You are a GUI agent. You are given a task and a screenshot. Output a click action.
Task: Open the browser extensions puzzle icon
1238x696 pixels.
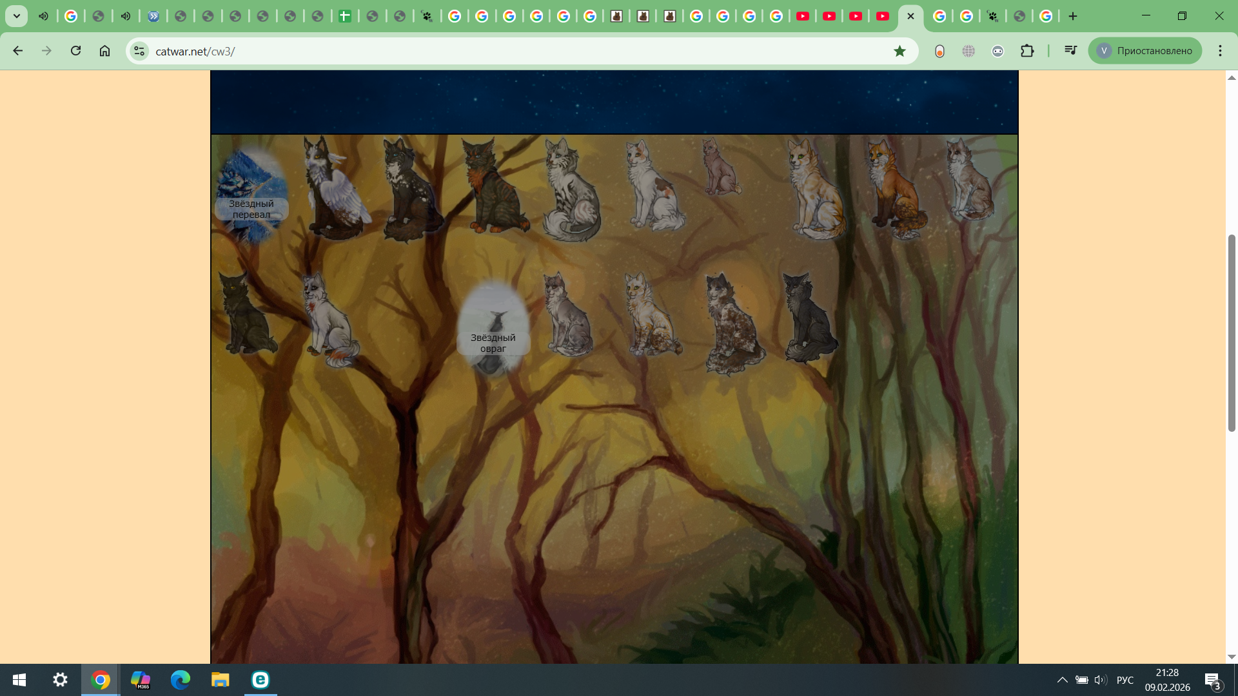[1027, 51]
